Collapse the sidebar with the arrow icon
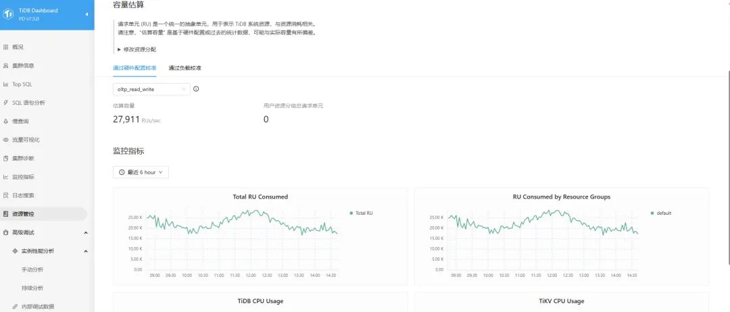Image resolution: width=730 pixels, height=312 pixels. [x=87, y=14]
